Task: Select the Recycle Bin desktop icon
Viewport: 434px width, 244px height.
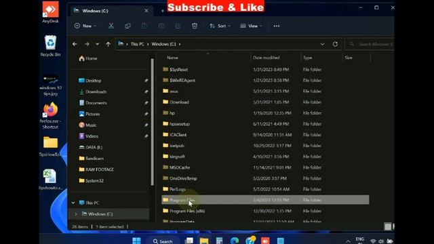Action: [x=50, y=46]
